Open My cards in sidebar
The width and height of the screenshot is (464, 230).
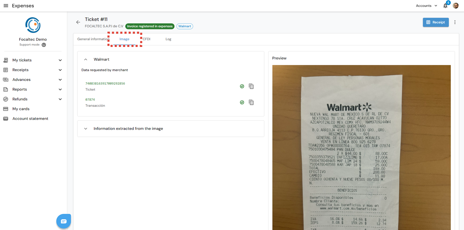tap(21, 109)
